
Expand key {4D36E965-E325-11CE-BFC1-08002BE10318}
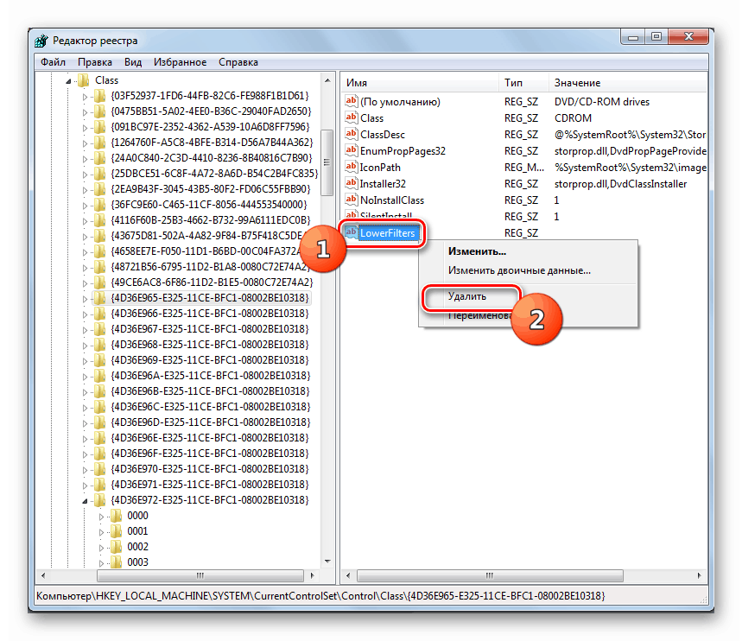[x=85, y=299]
